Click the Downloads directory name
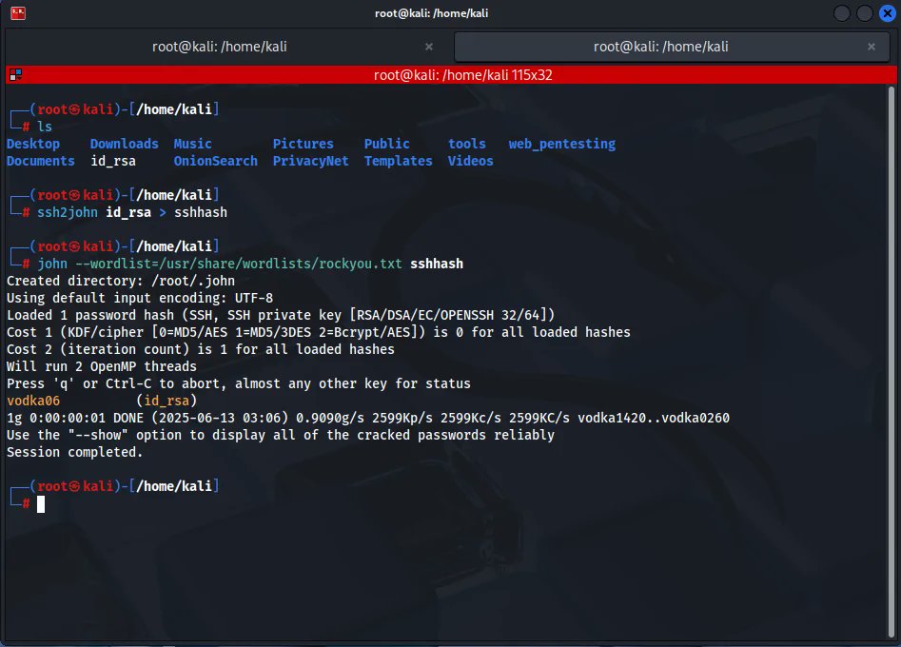 click(x=124, y=144)
